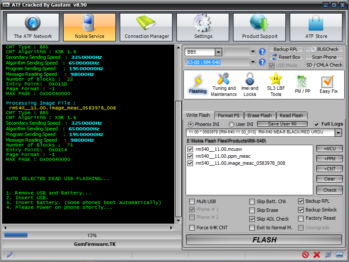349x262 pixels.
Task: Switch to the Read Flash tab
Action: pos(291,116)
